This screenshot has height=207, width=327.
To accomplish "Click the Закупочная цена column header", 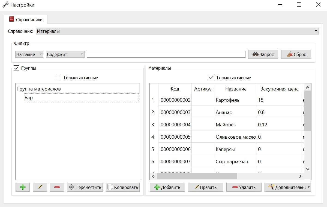I will [x=280, y=89].
